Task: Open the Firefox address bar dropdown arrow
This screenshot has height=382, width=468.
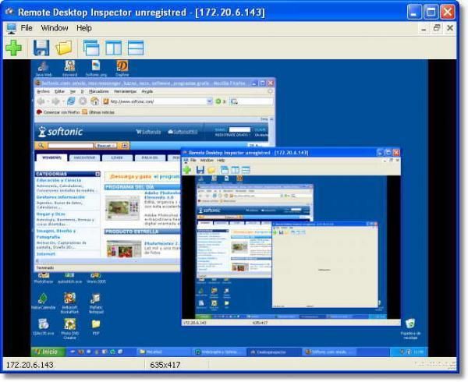Action: [210, 101]
